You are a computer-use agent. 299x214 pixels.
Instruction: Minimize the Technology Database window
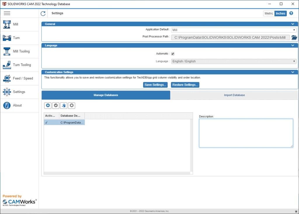[270, 4]
